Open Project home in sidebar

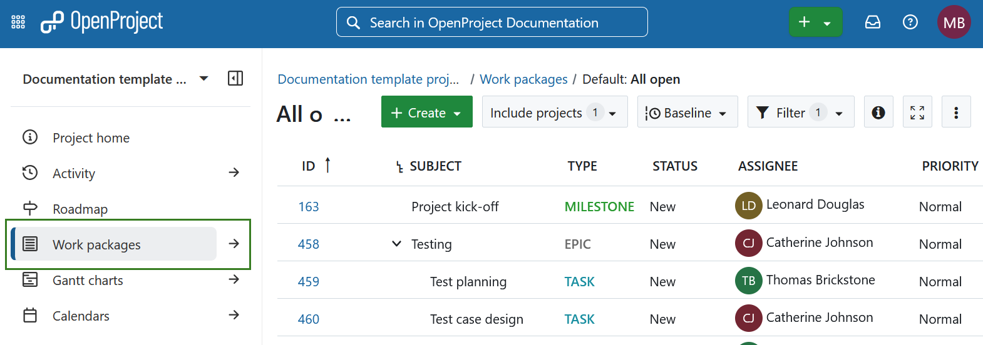[x=91, y=137]
